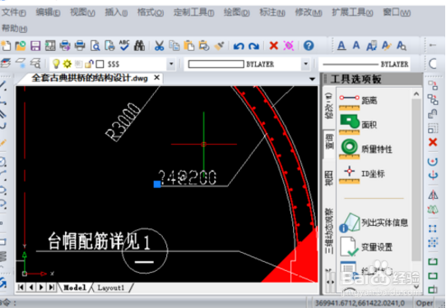
Task: Open Help with the blue question mark
Action: [x=309, y=45]
